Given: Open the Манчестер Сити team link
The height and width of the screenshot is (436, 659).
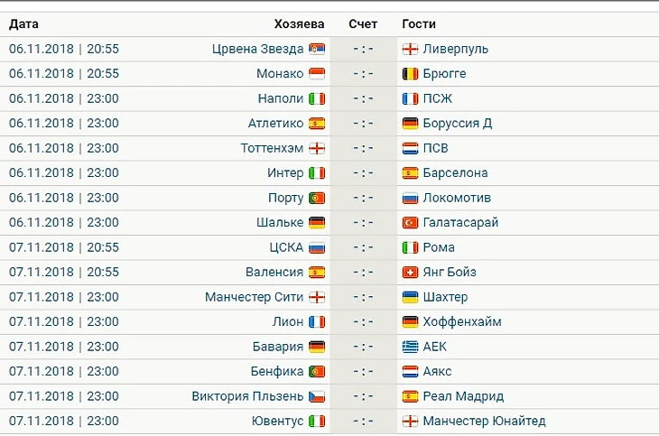Looking at the screenshot, I should 254,297.
